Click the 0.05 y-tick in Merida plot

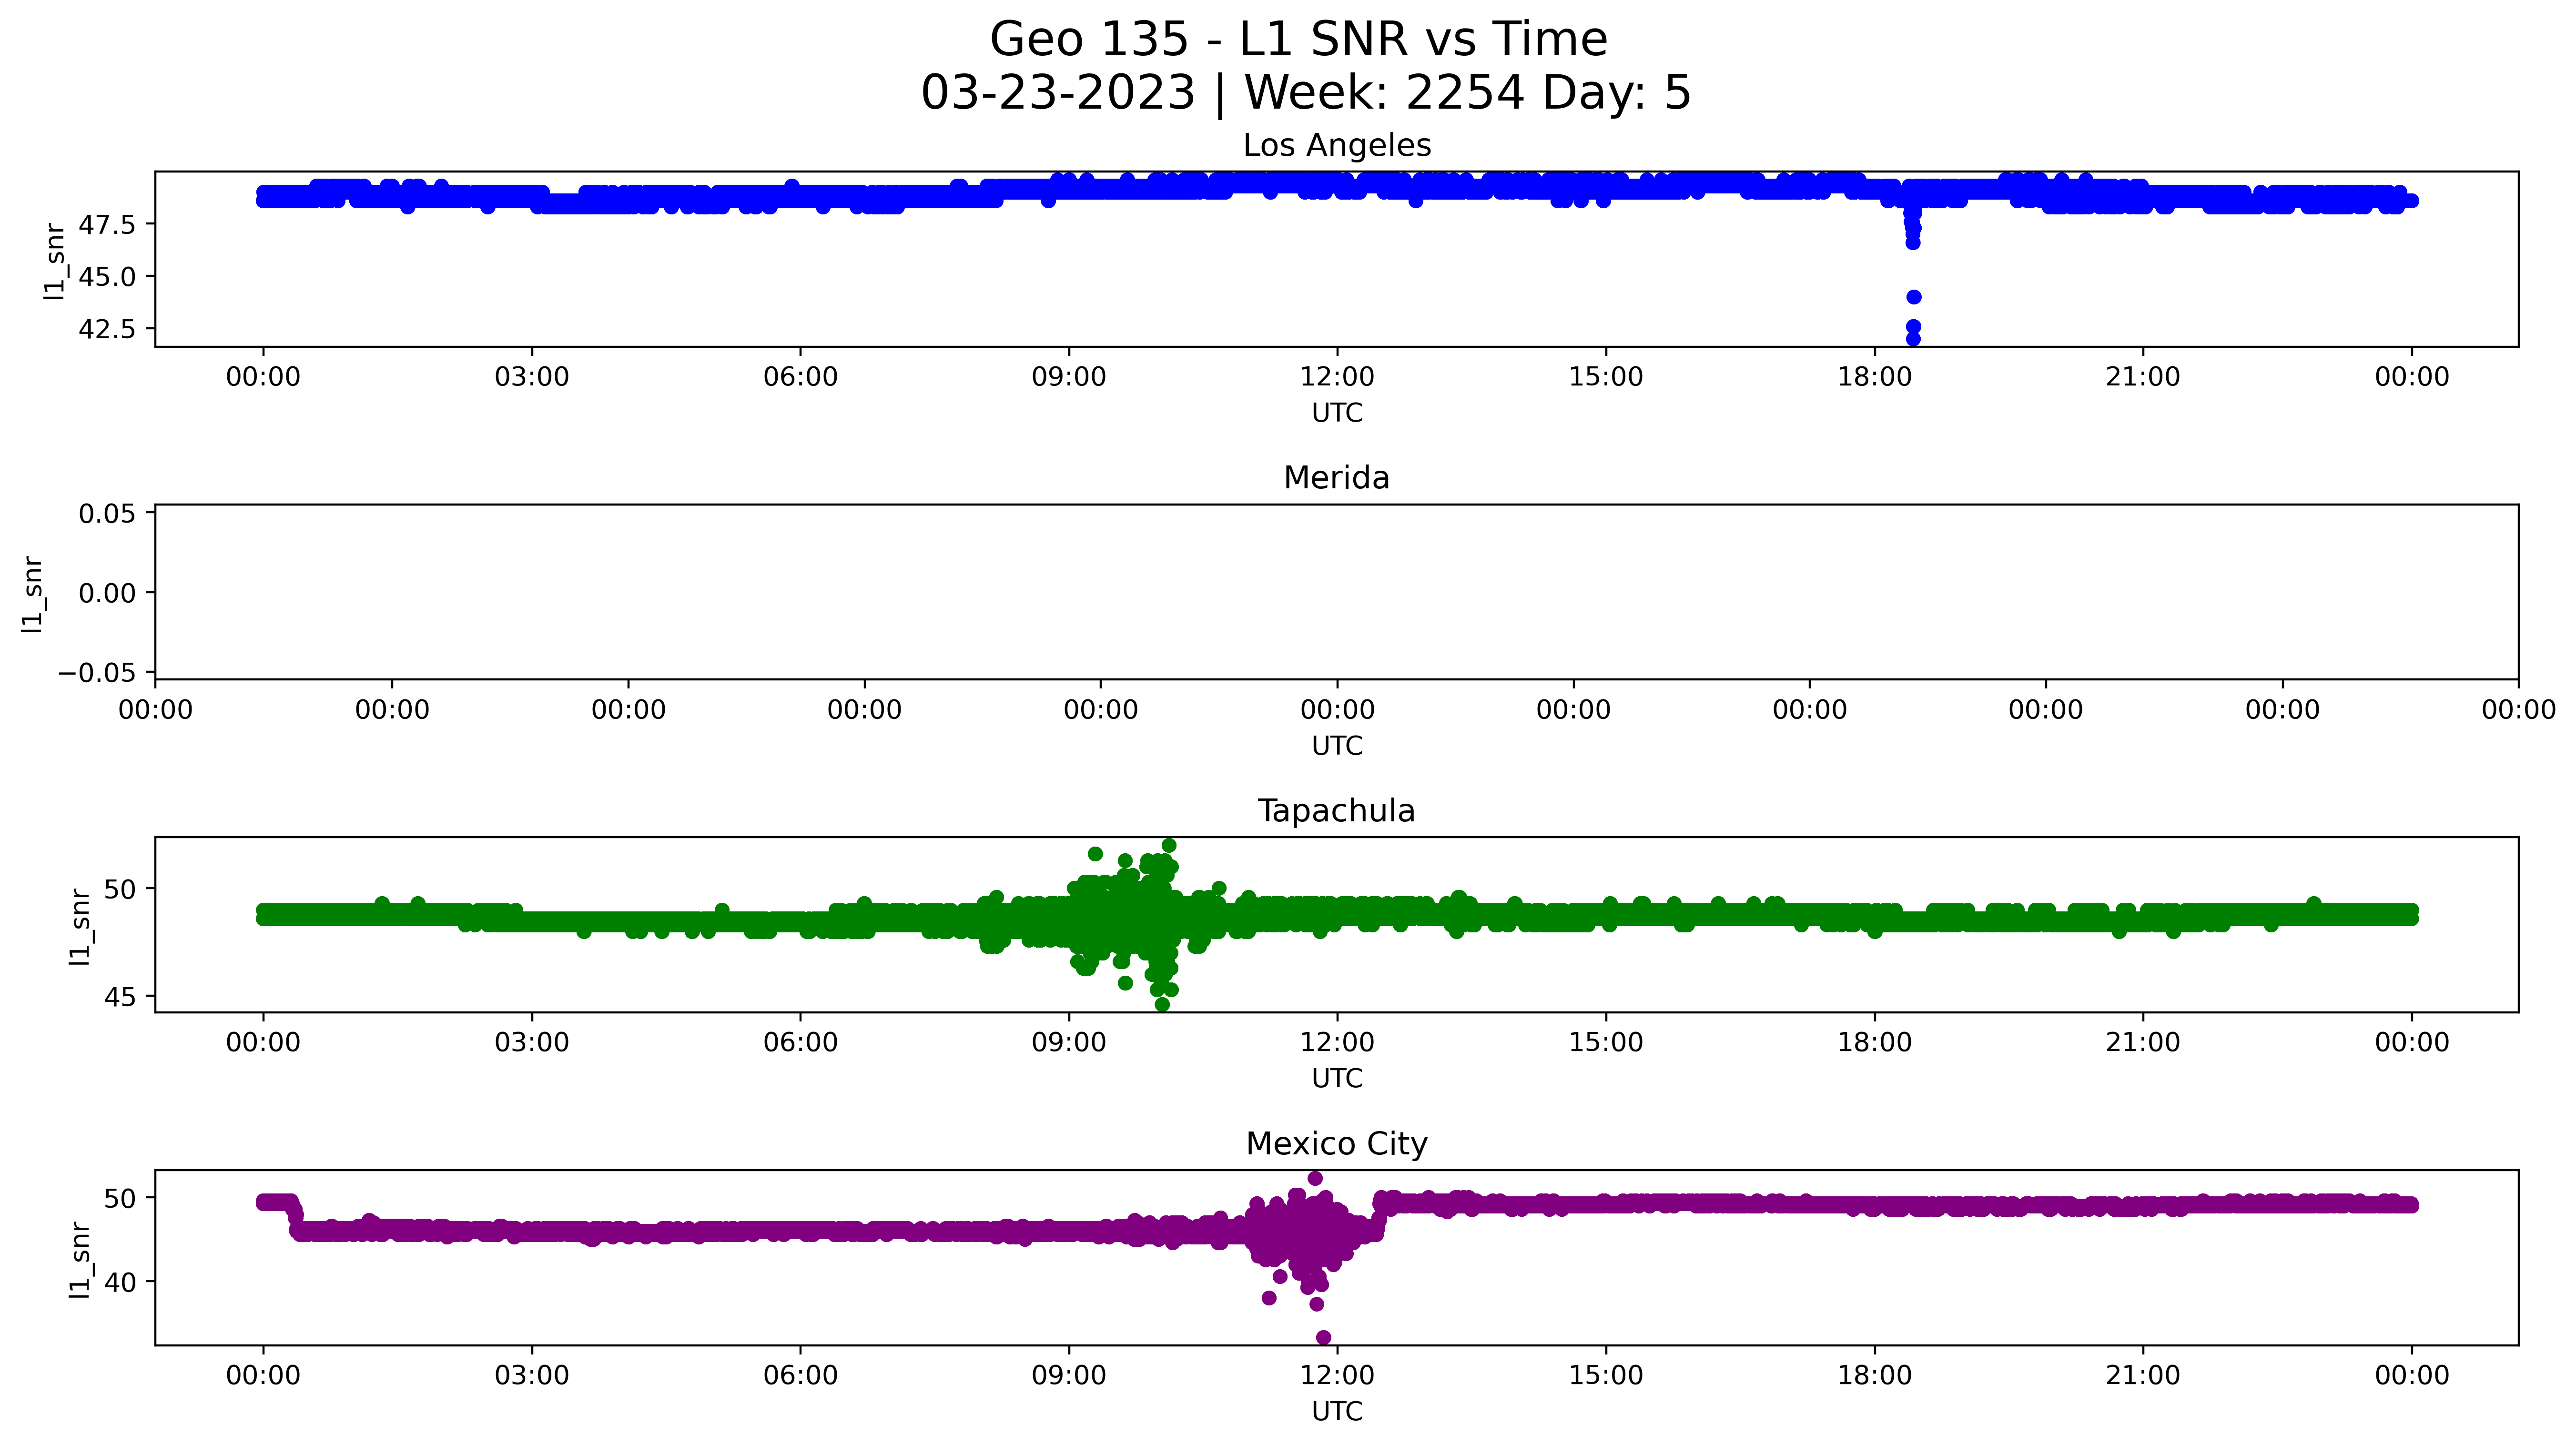[x=108, y=514]
